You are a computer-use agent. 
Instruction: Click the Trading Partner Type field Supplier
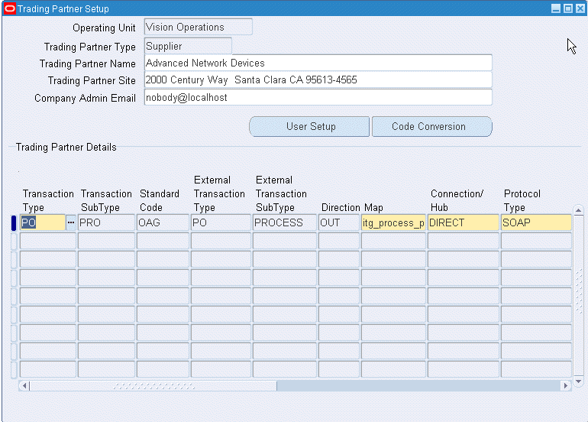pyautogui.click(x=188, y=46)
